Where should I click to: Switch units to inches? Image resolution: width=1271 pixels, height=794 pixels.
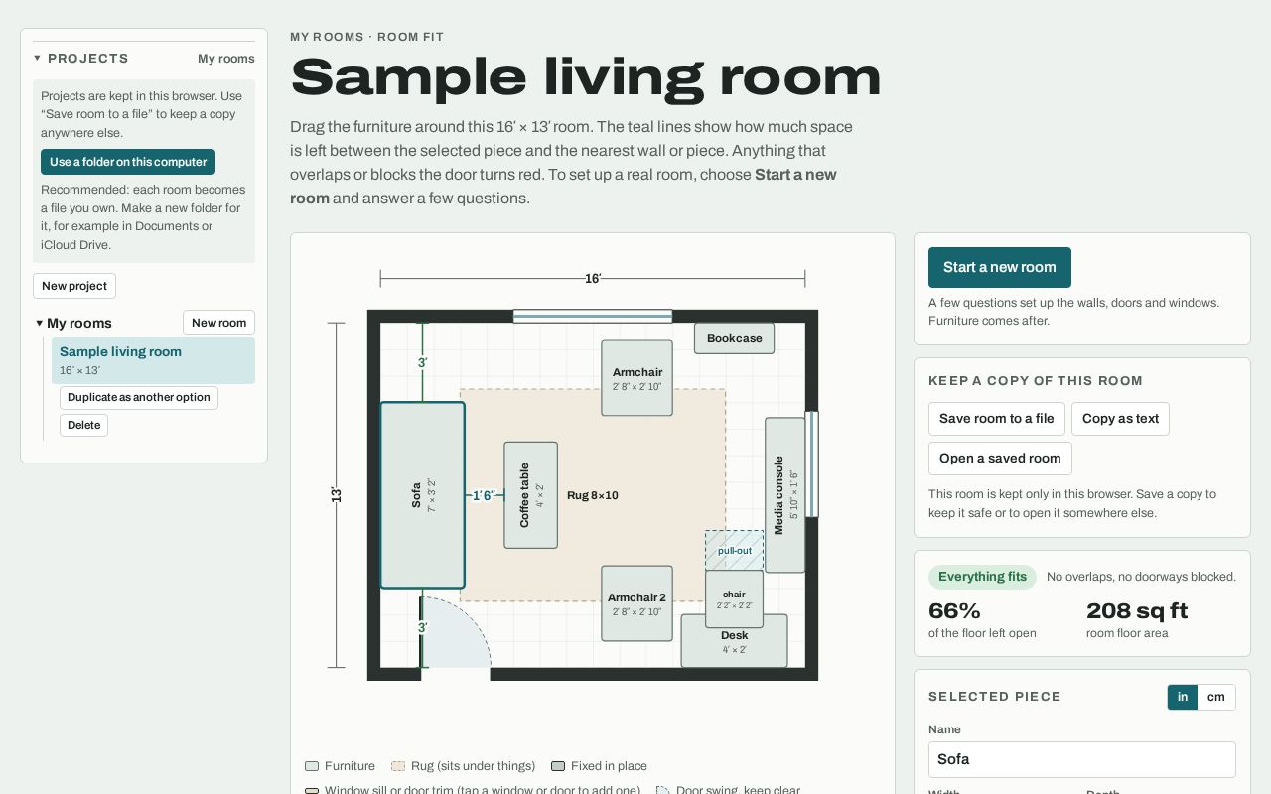pyautogui.click(x=1183, y=697)
